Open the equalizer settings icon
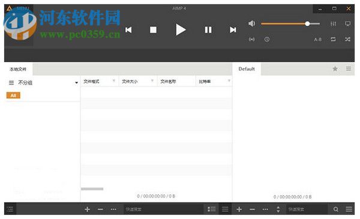 pos(333,23)
